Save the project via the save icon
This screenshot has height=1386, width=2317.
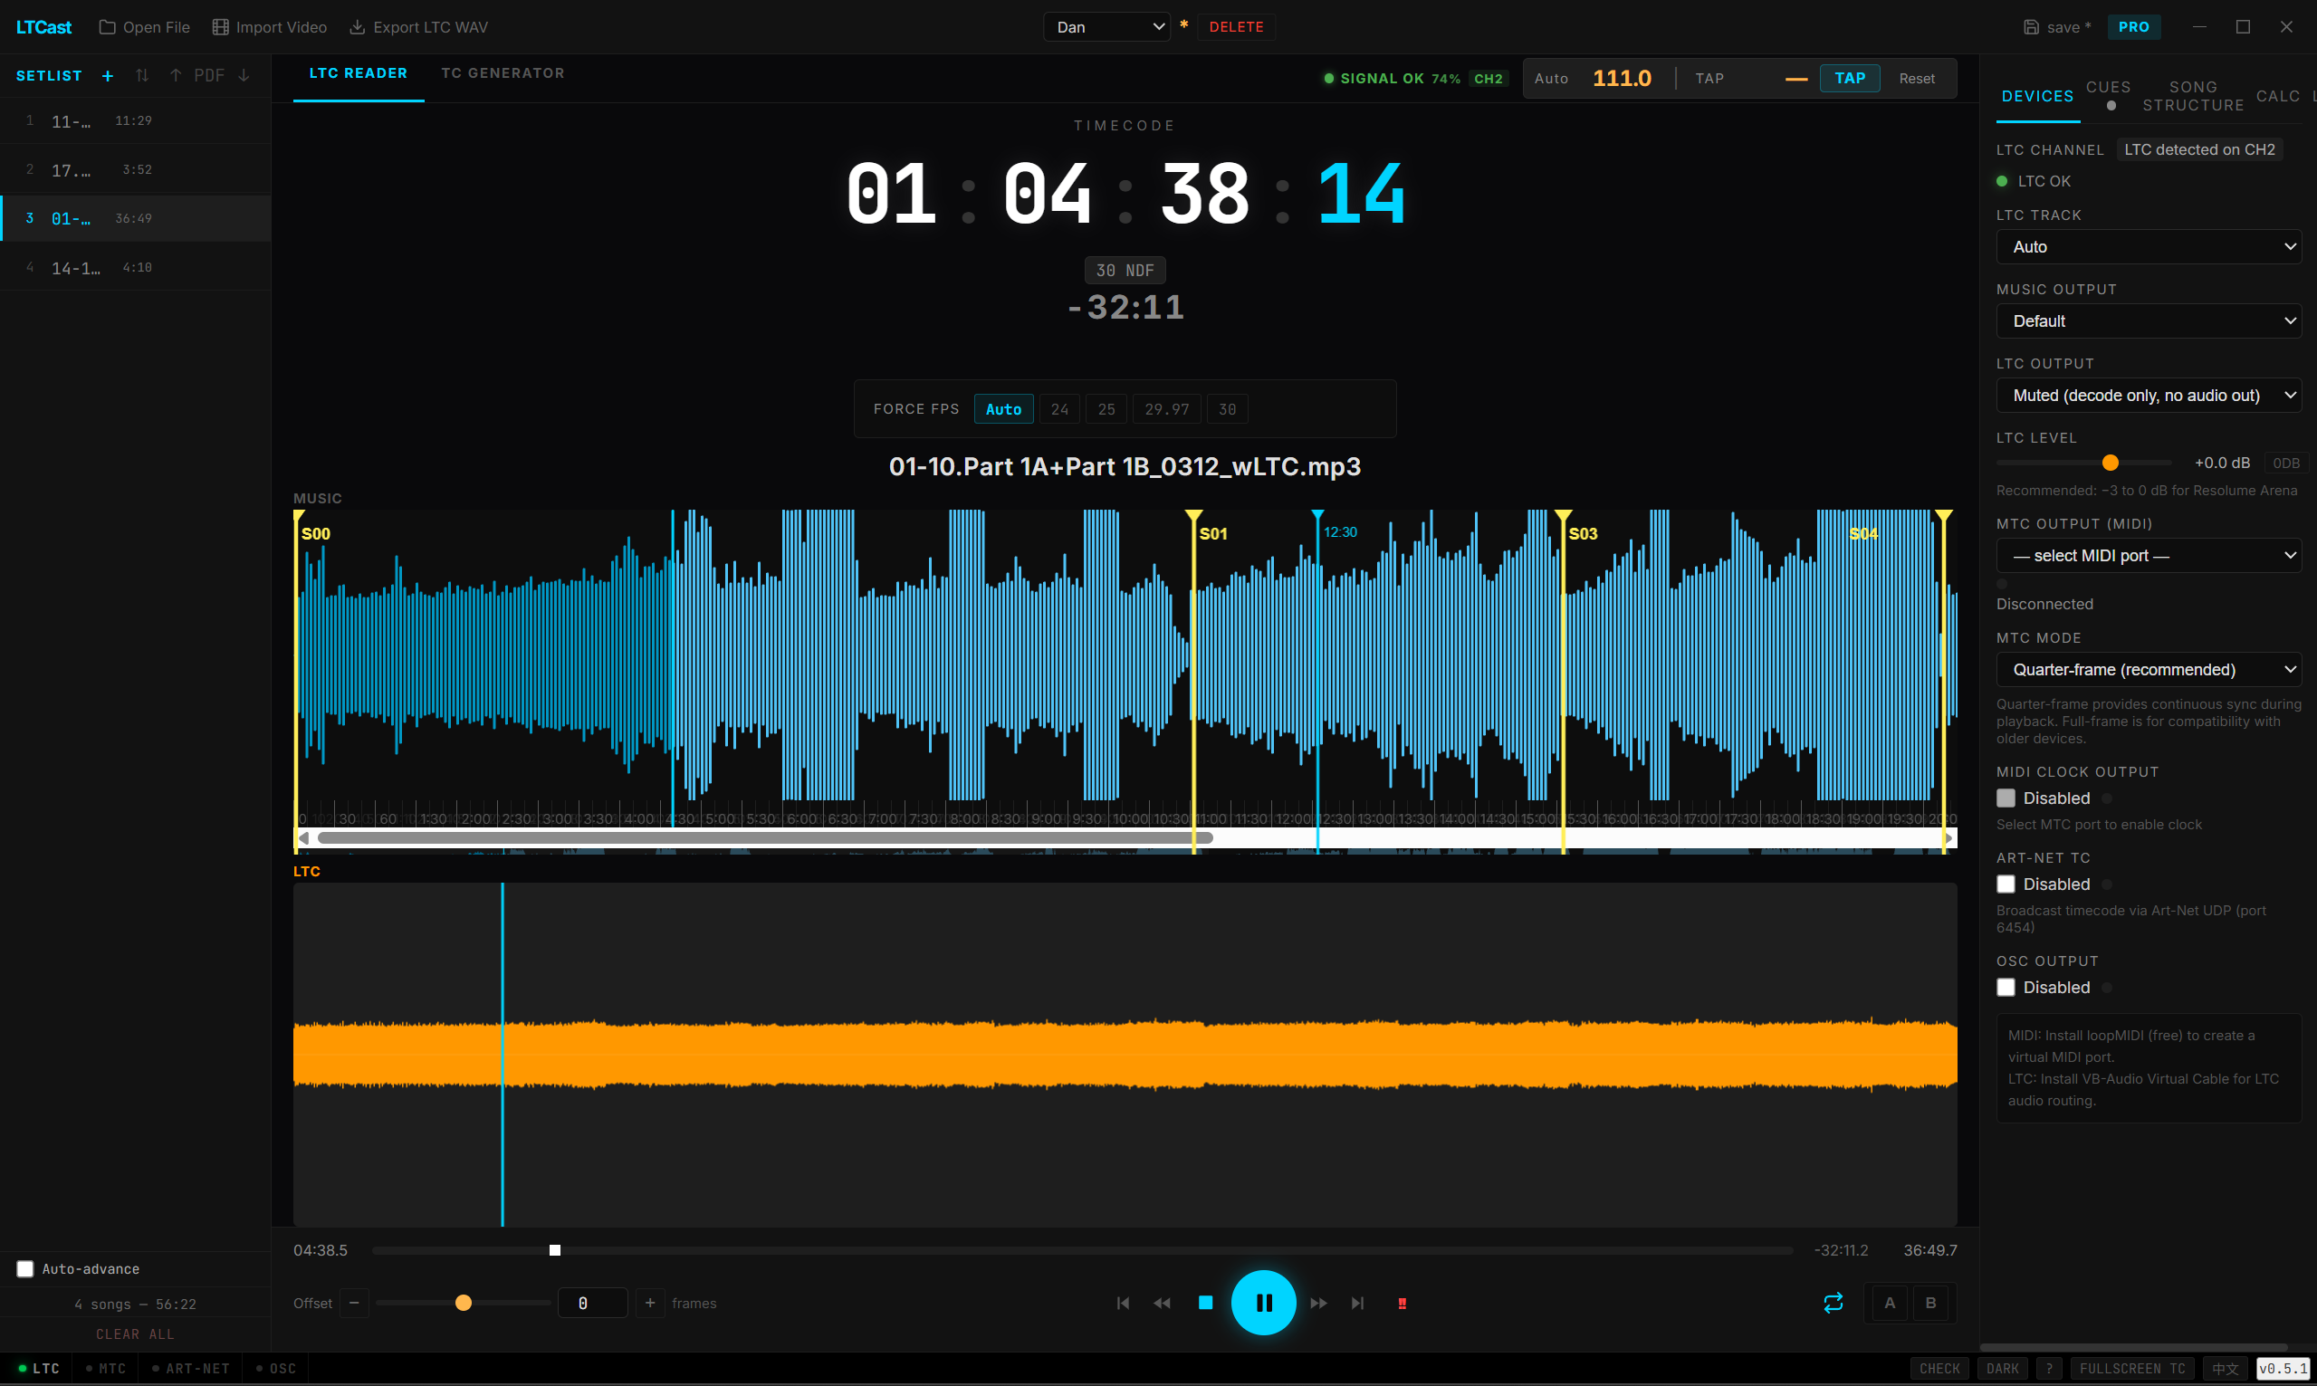(2056, 27)
